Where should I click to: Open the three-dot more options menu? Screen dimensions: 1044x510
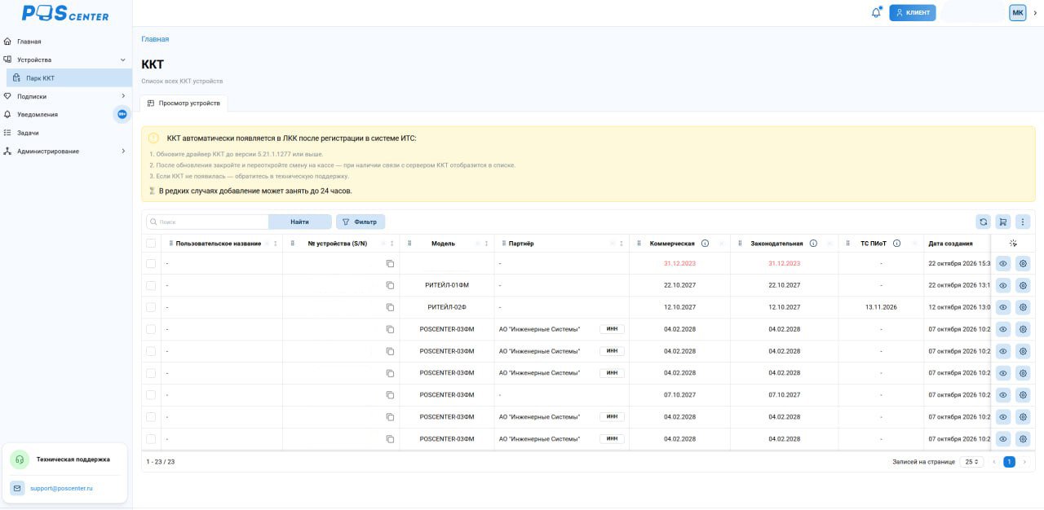[x=1023, y=222]
